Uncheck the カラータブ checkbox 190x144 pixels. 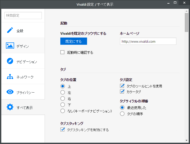tap(122, 92)
